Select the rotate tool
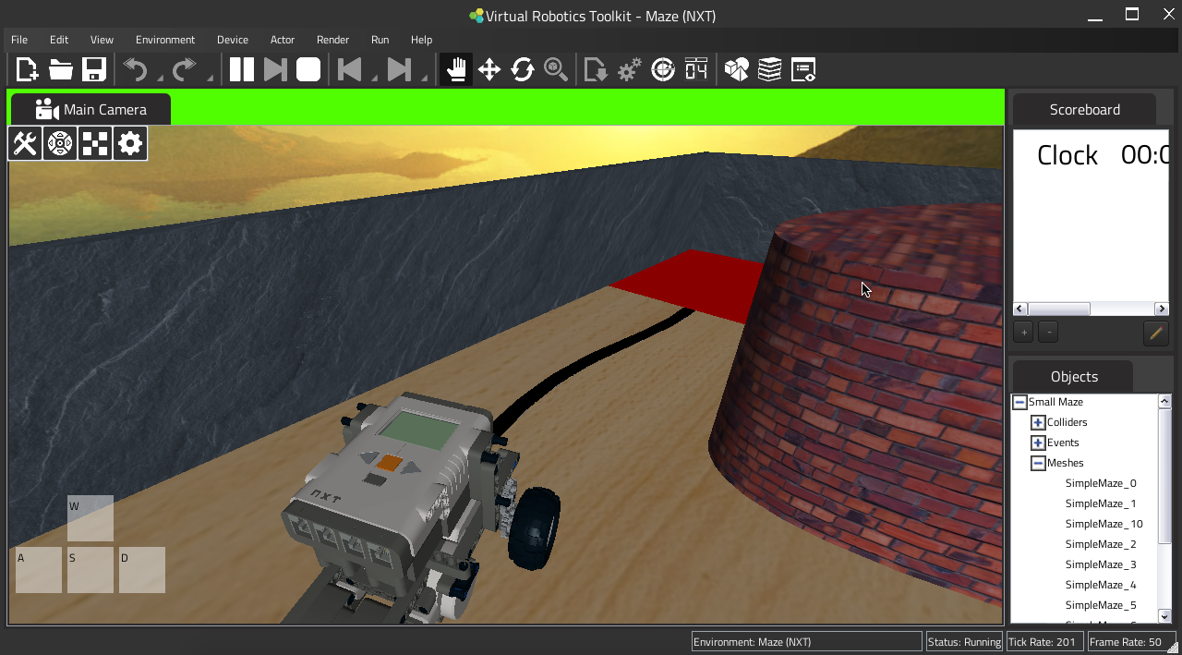Viewport: 1182px width, 655px height. point(523,70)
